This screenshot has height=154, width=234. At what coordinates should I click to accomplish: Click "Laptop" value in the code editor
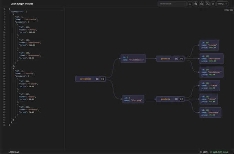click(32, 30)
